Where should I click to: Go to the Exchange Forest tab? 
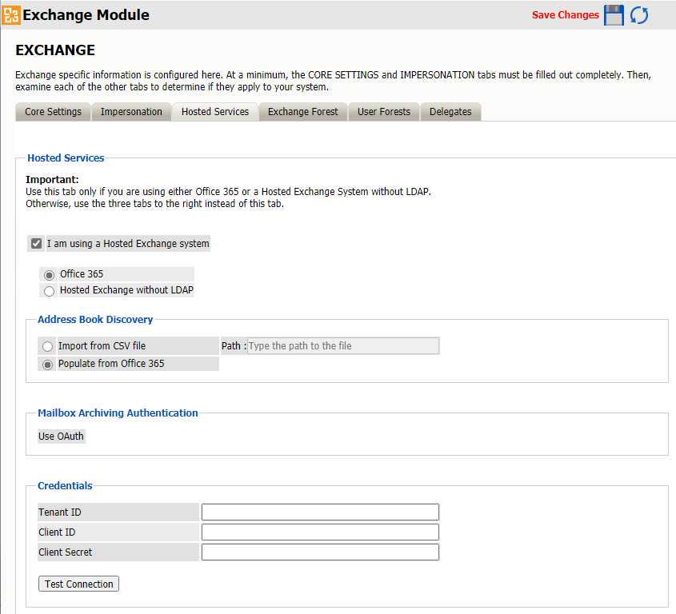[x=303, y=112]
